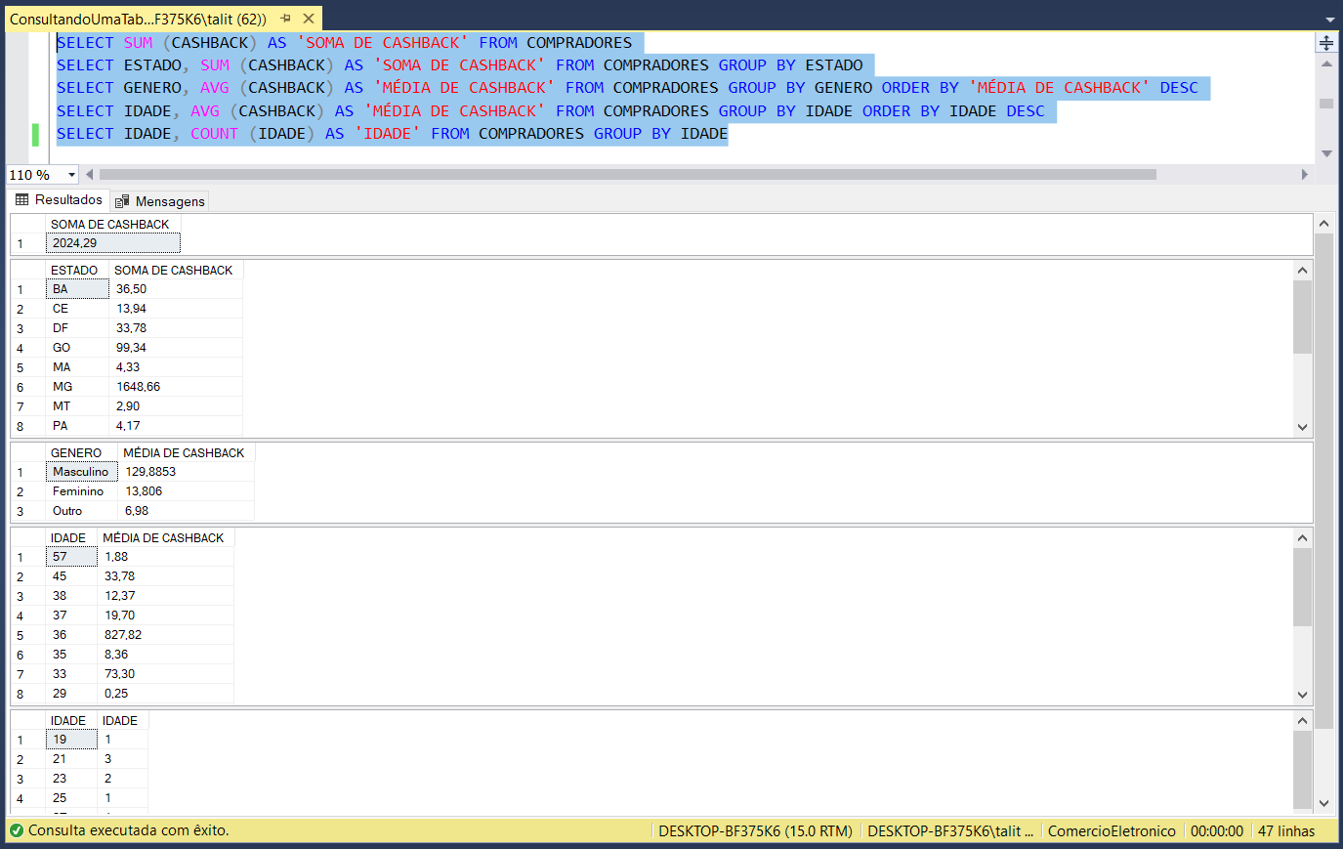The width and height of the screenshot is (1343, 849).
Task: Open the 110 % zoom dropdown
Action: pyautogui.click(x=71, y=175)
